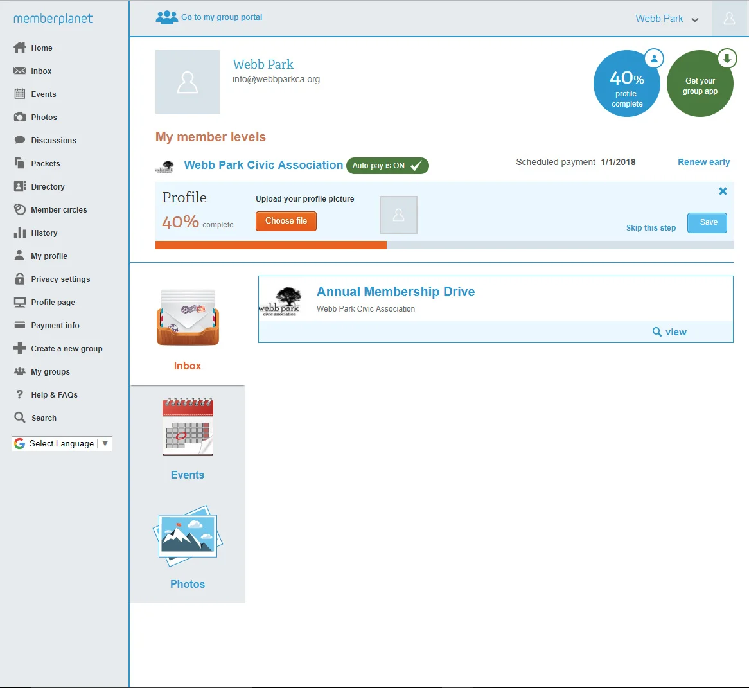Click the Home house icon in sidebar
Image resolution: width=749 pixels, height=688 pixels.
point(19,48)
